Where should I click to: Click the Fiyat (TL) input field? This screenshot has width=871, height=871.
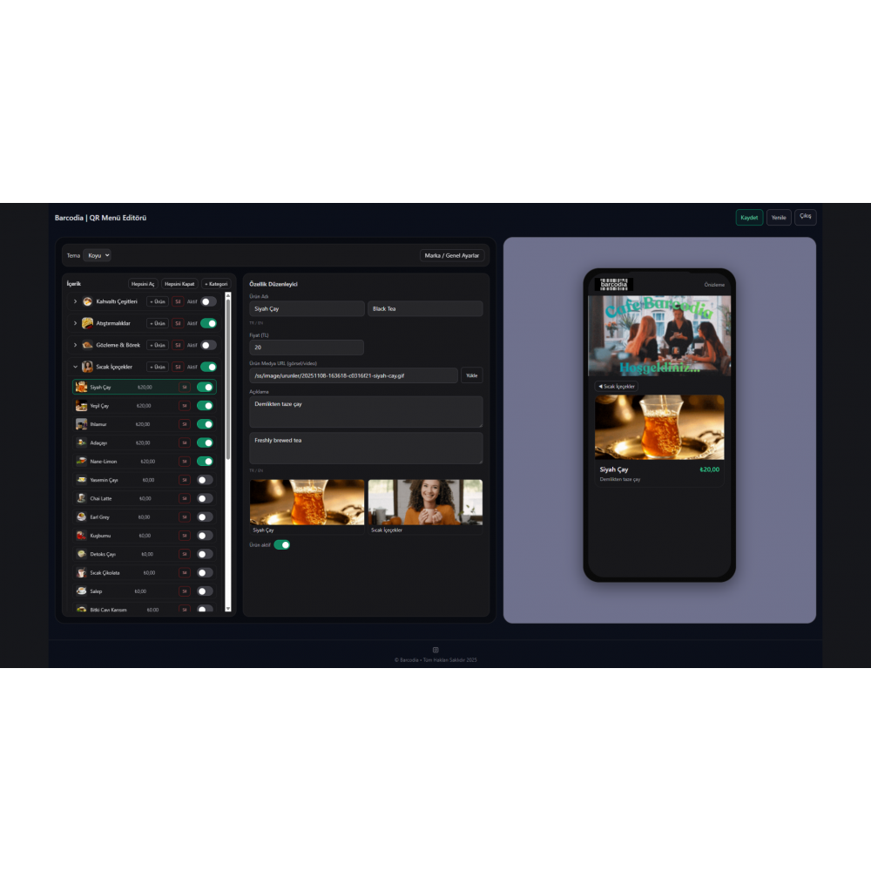(x=307, y=348)
